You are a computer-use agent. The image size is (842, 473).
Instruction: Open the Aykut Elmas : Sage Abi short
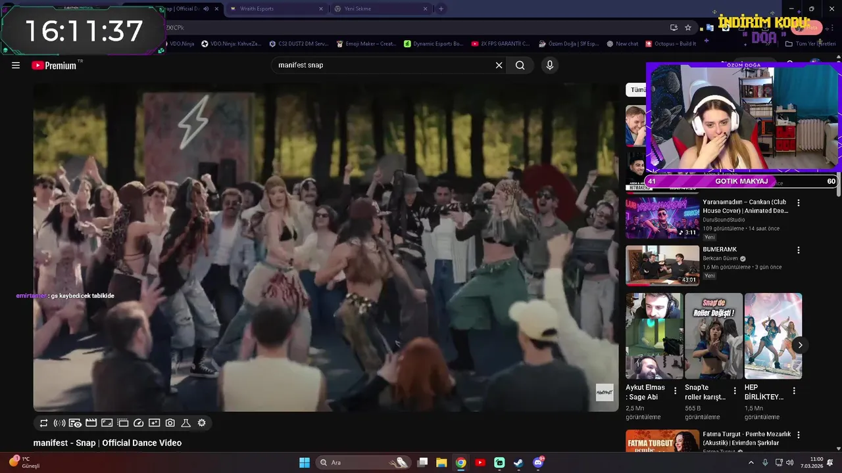pyautogui.click(x=654, y=336)
